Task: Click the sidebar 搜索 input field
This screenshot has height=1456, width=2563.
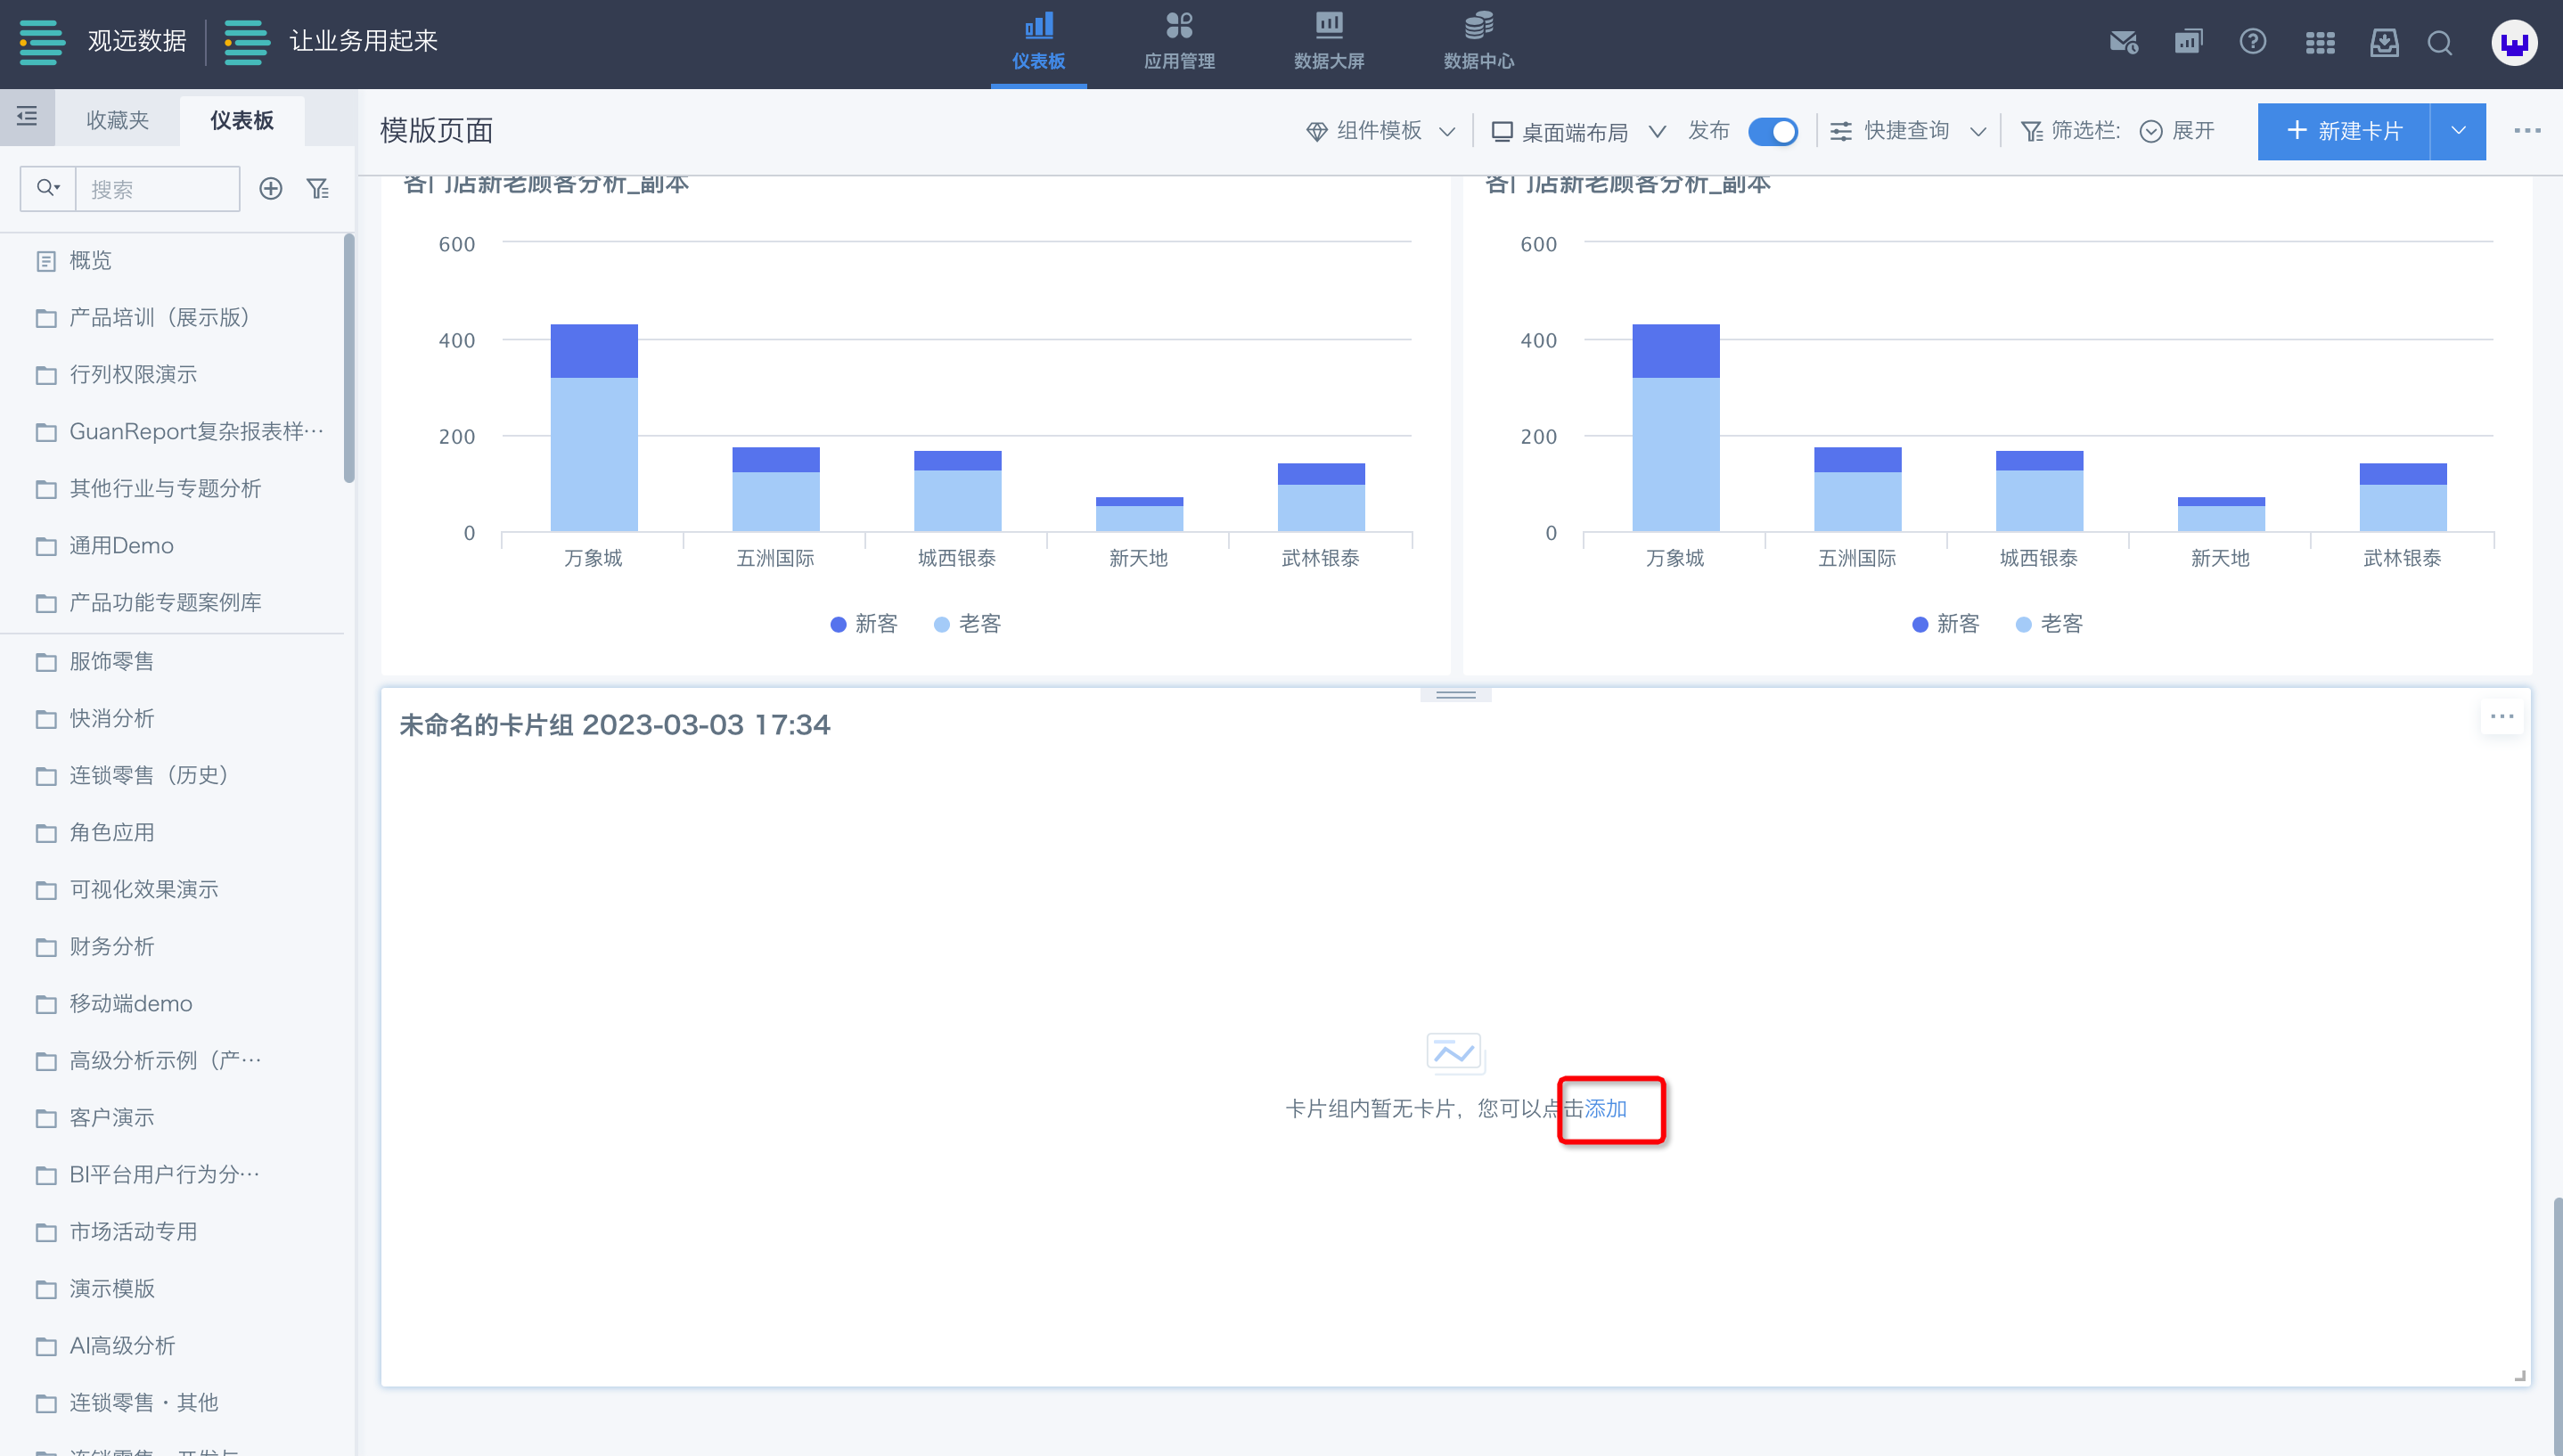Action: (x=157, y=189)
